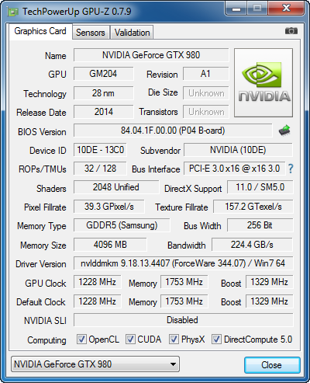This screenshot has width=310, height=383.
Task: Click the Close button
Action: pos(272,365)
